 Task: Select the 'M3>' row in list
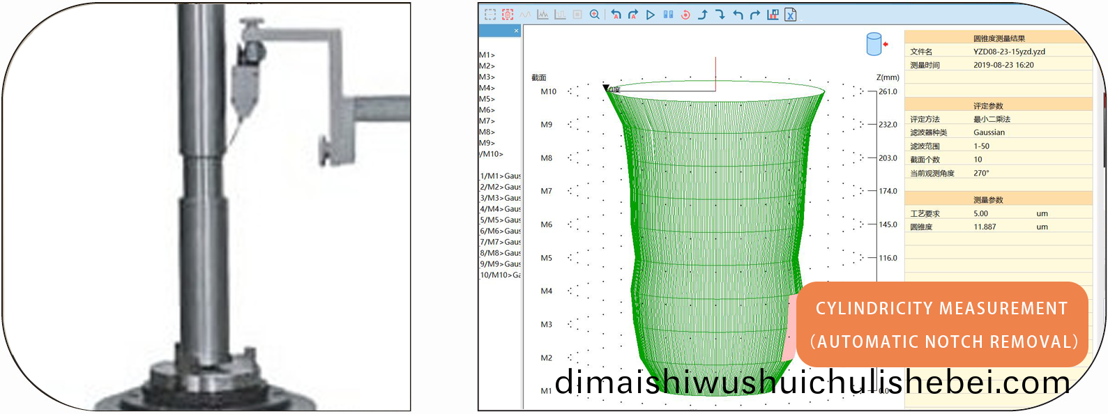coord(487,77)
